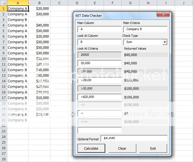Image resolution: width=193 pixels, height=162 pixels.
Task: Click the Main Column input field
Action: pos(99,29)
